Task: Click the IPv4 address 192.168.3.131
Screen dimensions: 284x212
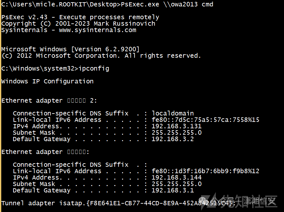Action: pos(177,126)
